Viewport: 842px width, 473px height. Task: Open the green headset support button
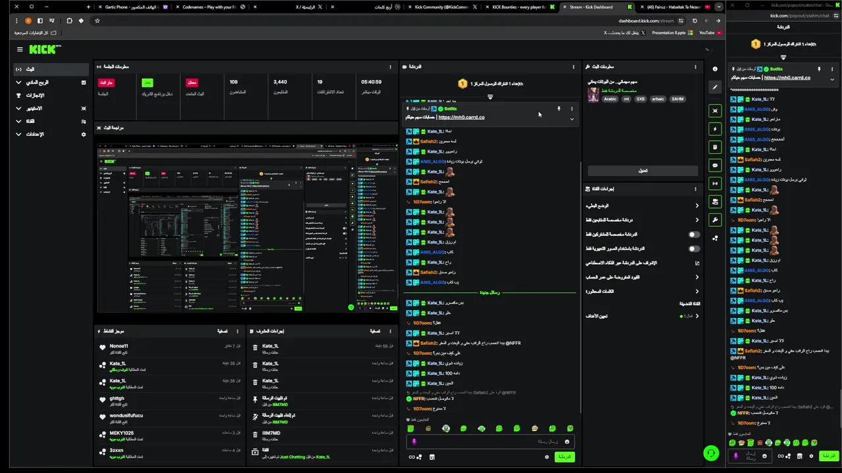pos(710,453)
